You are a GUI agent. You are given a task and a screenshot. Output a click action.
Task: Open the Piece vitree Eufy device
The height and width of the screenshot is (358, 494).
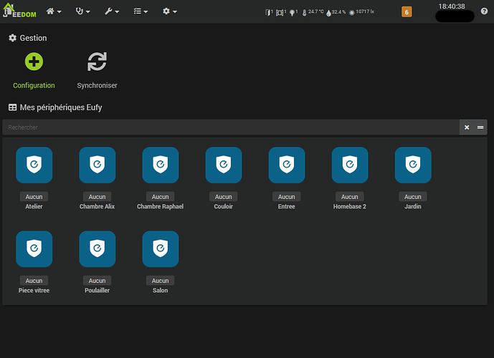coord(34,249)
